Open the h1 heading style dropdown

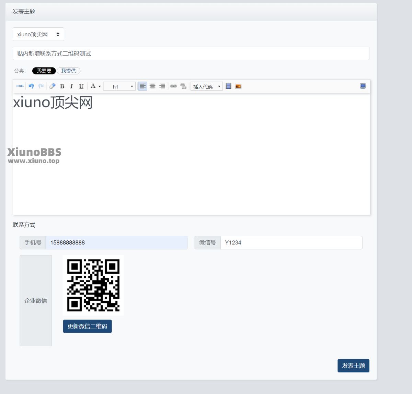[119, 86]
